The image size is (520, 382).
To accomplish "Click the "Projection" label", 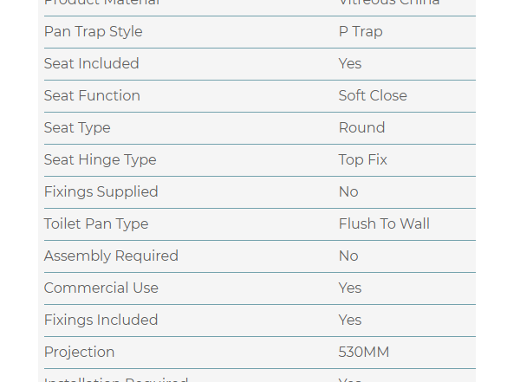I will [x=79, y=353].
